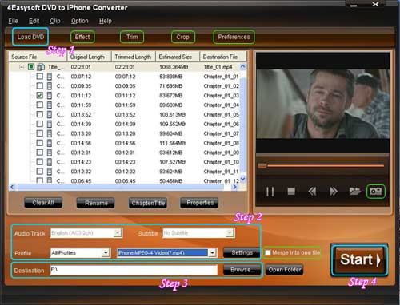Check the Chapter_01_05 checkbox
This screenshot has height=305, width=400.
pyautogui.click(x=40, y=114)
